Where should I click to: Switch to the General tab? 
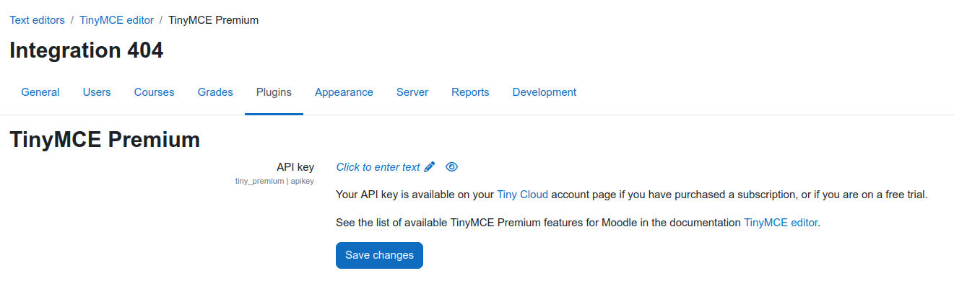click(x=40, y=92)
